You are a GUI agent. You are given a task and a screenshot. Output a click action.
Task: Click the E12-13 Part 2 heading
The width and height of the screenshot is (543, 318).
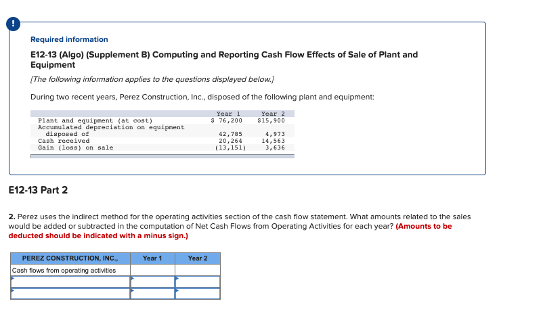point(38,190)
